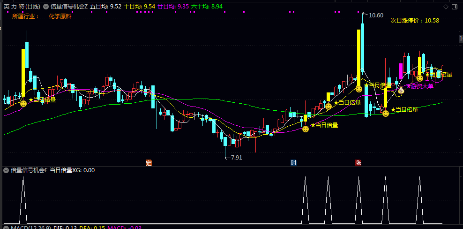Click the 倍量信号机会F sub-indicator name

click(x=29, y=170)
